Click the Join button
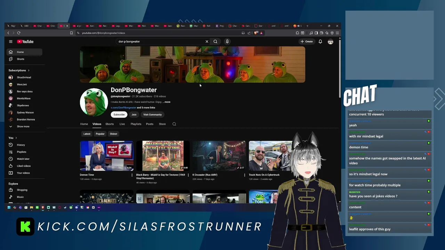Screen dimensions: 445x250 134,115
